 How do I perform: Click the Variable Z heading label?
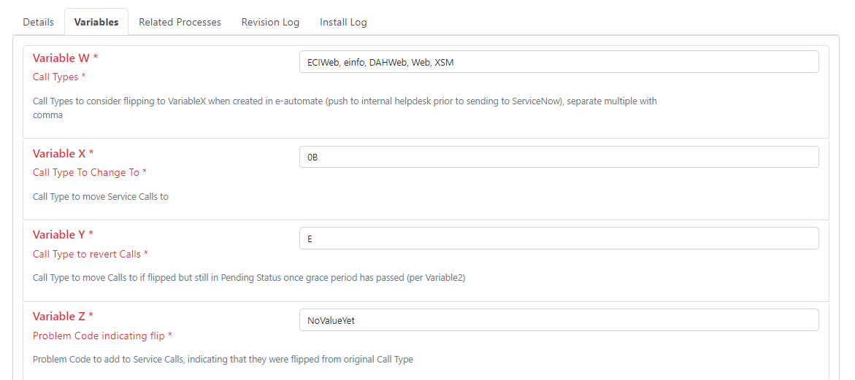pyautogui.click(x=63, y=317)
